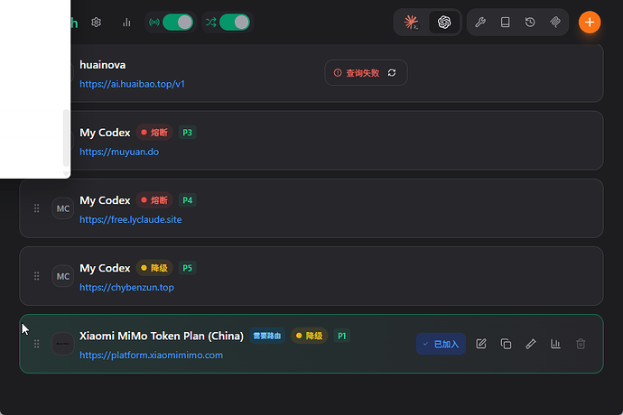Click the 已加入 button on Xiaomi card
Viewport: 623px width, 415px height.
pos(441,344)
